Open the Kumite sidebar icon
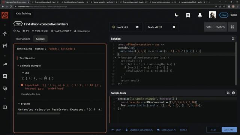The width and height of the screenshot is (240, 135). click(x=5, y=45)
